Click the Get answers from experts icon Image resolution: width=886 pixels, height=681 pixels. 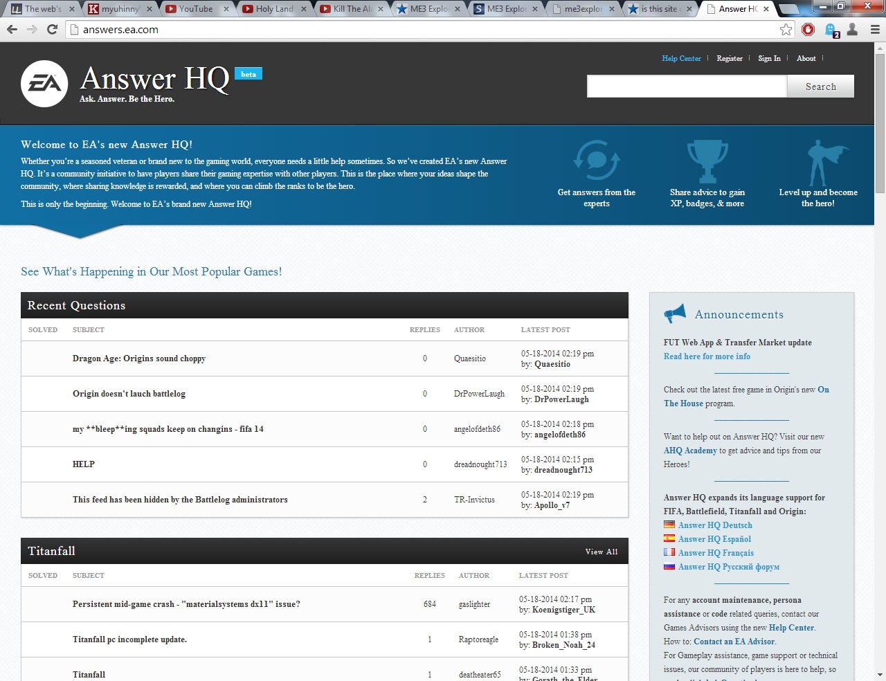tap(596, 161)
